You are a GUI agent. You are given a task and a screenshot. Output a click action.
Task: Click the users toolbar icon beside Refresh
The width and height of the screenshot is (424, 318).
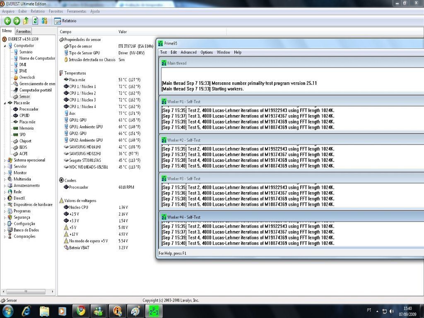44,21
